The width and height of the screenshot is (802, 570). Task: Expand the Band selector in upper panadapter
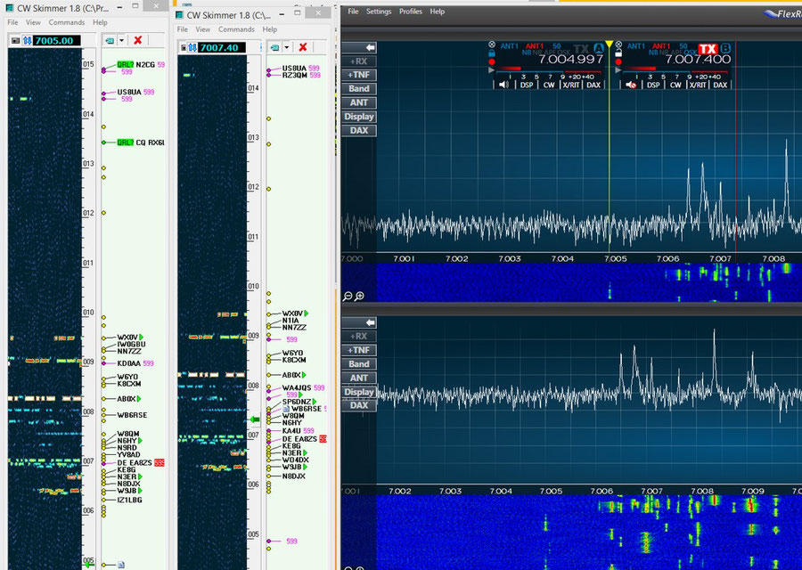[x=359, y=89]
